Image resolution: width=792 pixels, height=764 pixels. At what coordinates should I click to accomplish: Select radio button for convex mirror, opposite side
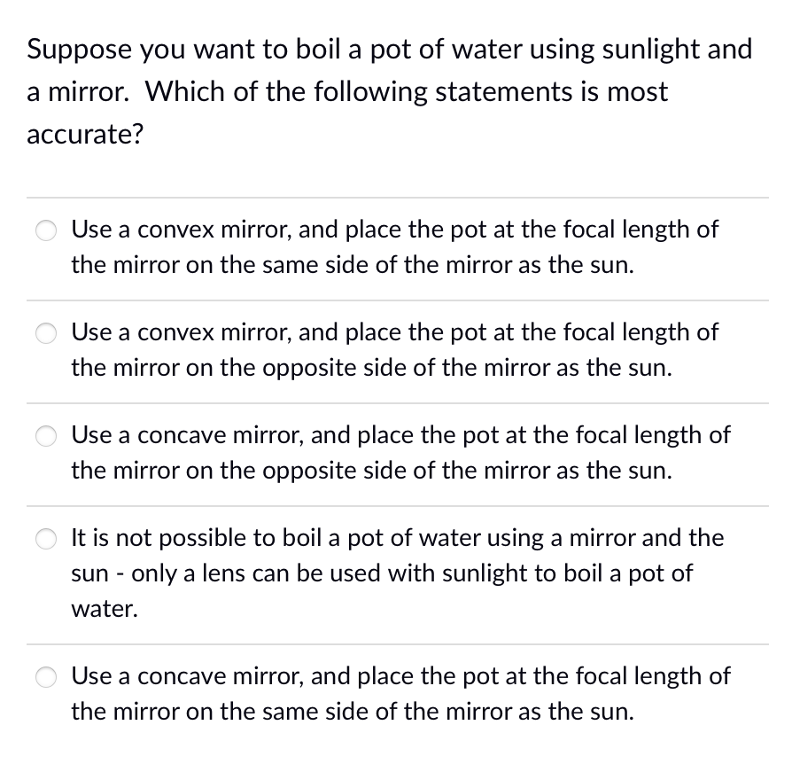pyautogui.click(x=46, y=333)
